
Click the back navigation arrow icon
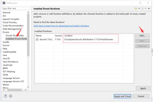136,9
